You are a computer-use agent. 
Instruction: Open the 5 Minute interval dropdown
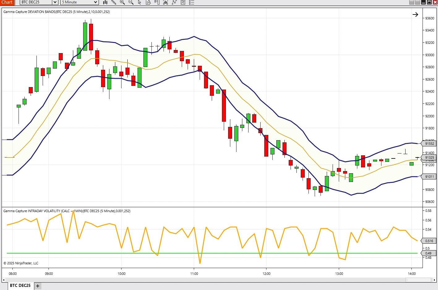click(95, 2)
